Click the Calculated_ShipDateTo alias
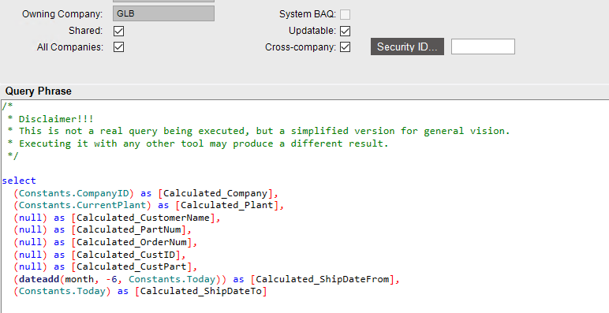 201,291
